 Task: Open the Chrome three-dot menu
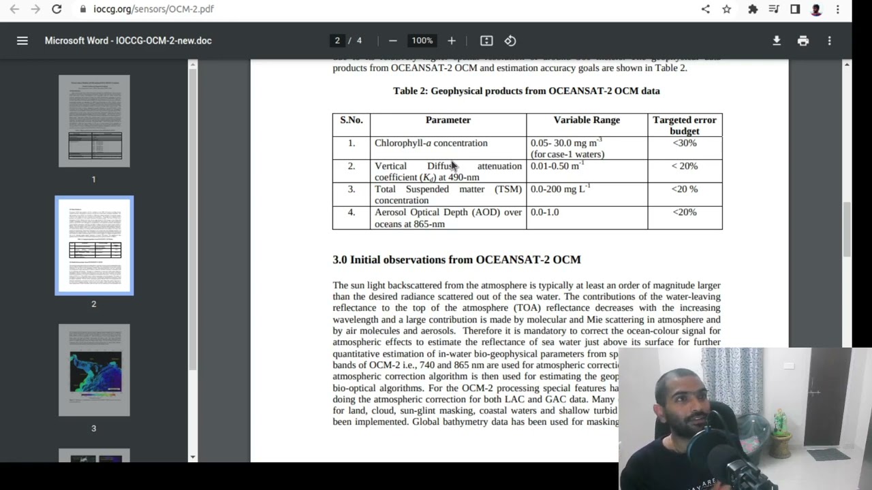(x=838, y=10)
